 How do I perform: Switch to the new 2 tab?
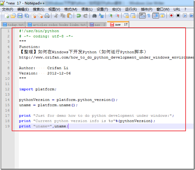pos(97,25)
